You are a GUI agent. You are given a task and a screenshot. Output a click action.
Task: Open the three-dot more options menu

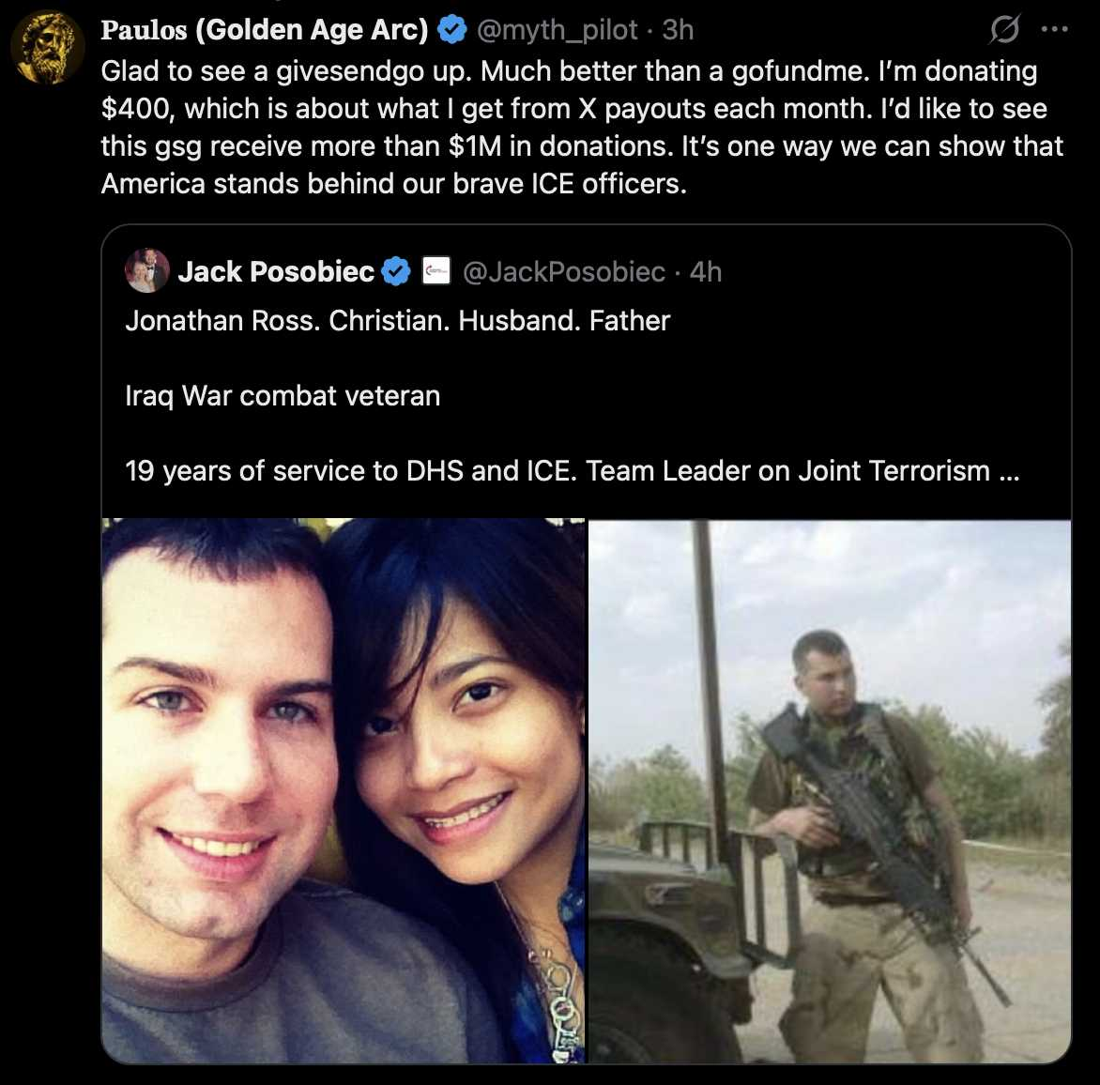1054,29
